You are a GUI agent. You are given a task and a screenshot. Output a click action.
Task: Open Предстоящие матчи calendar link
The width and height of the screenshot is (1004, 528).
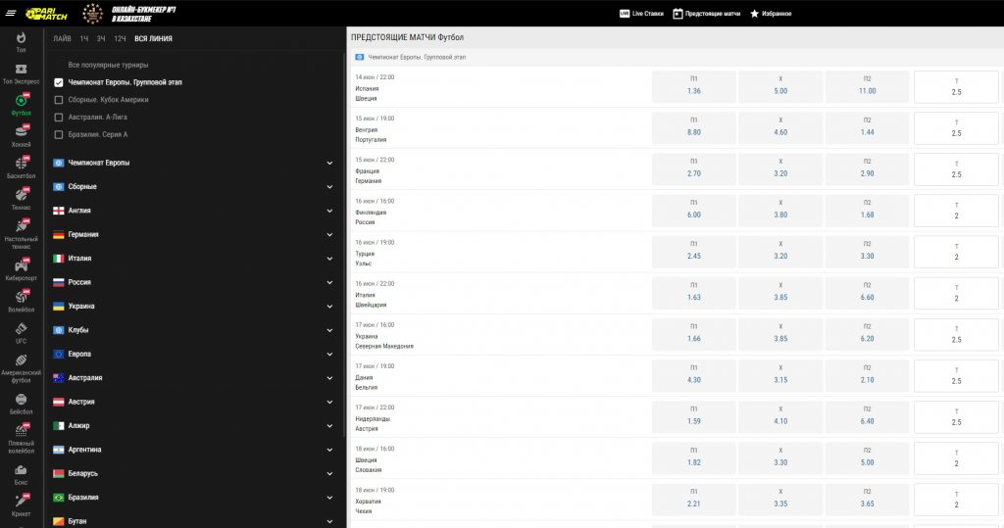pos(706,14)
